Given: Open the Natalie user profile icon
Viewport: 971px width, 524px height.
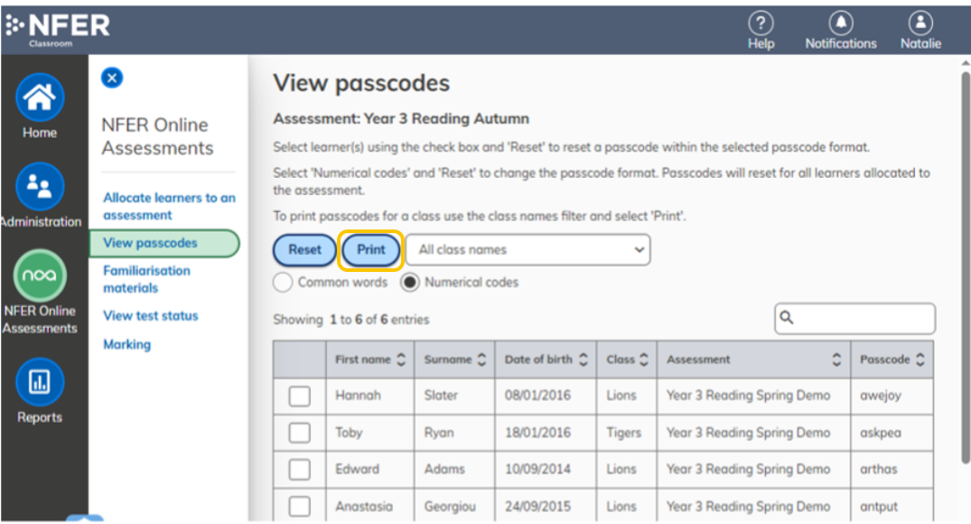Looking at the screenshot, I should pyautogui.click(x=920, y=23).
